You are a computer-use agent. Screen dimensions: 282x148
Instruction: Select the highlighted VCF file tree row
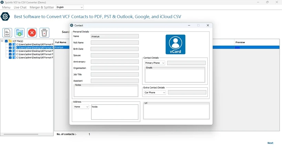(35, 48)
